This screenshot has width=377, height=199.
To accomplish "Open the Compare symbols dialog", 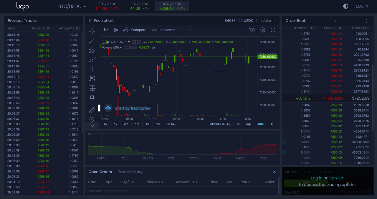I will (135, 30).
